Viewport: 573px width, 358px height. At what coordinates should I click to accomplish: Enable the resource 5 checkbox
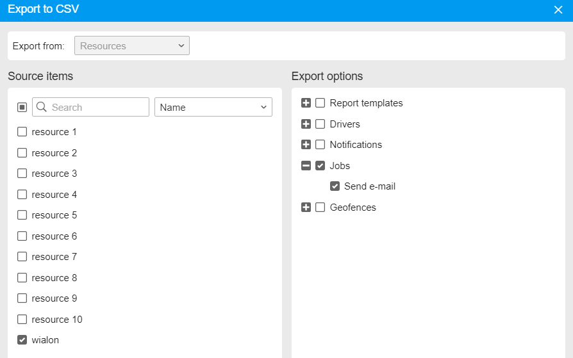(22, 215)
